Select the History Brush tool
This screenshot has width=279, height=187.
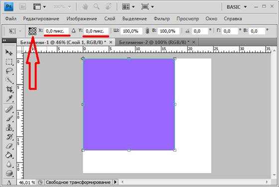[x=9, y=137]
